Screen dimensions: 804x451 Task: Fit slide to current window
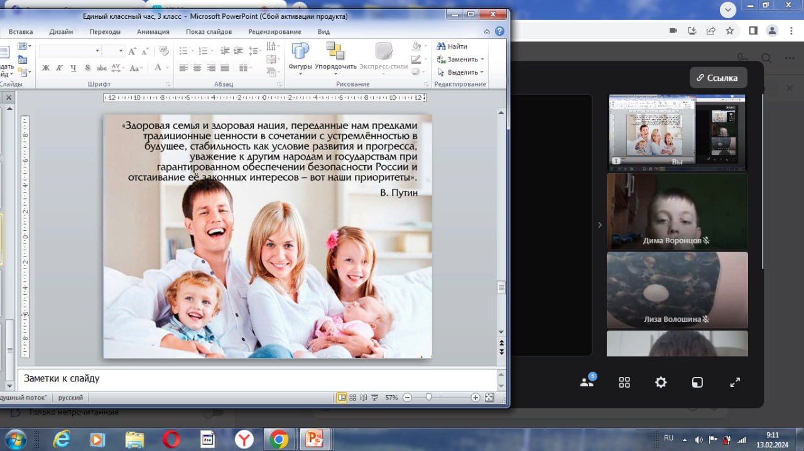point(489,398)
